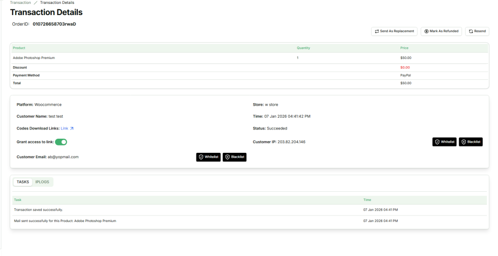Click the Product column header

(x=19, y=48)
